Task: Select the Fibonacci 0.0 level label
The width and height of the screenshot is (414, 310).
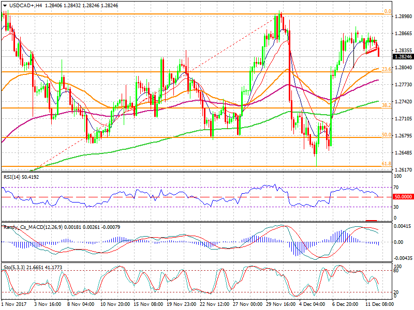Action: 387,11
